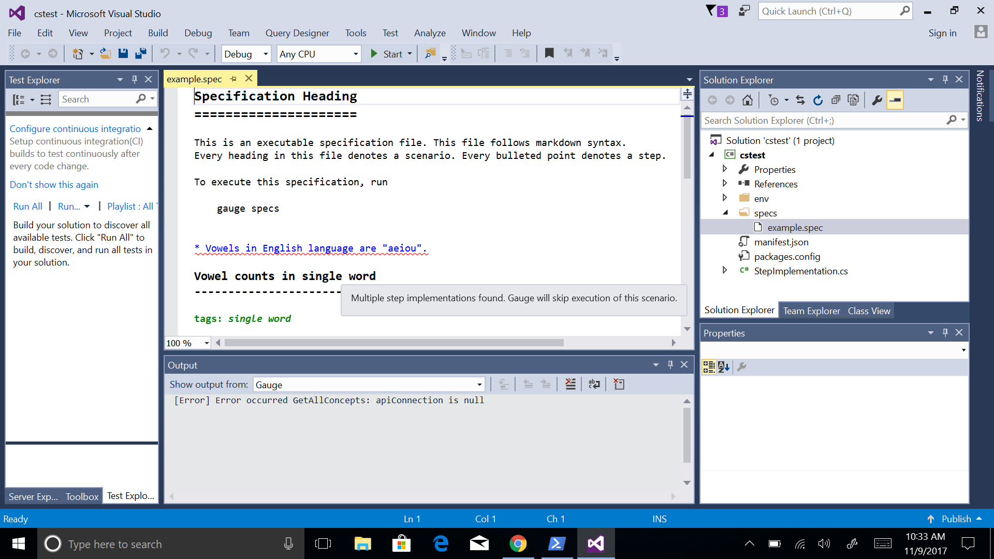Click Pending Changes Filter clock icon

click(x=774, y=100)
